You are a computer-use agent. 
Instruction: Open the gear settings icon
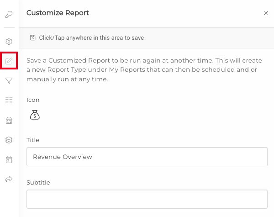tap(9, 42)
